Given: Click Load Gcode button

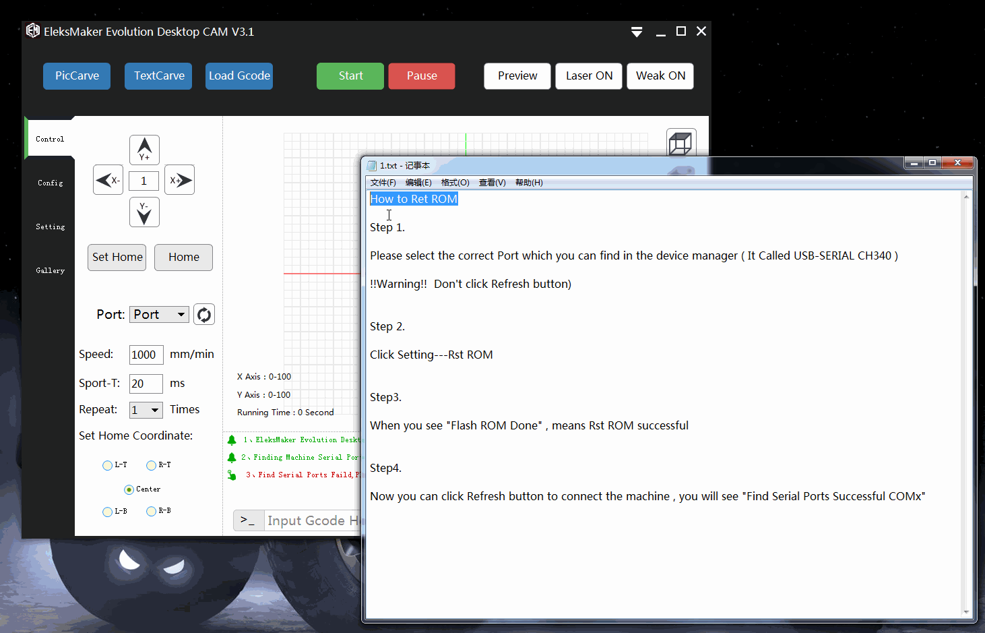Looking at the screenshot, I should (239, 76).
